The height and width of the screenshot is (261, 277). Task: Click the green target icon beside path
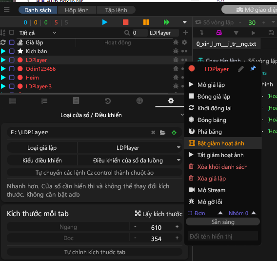click(174, 133)
